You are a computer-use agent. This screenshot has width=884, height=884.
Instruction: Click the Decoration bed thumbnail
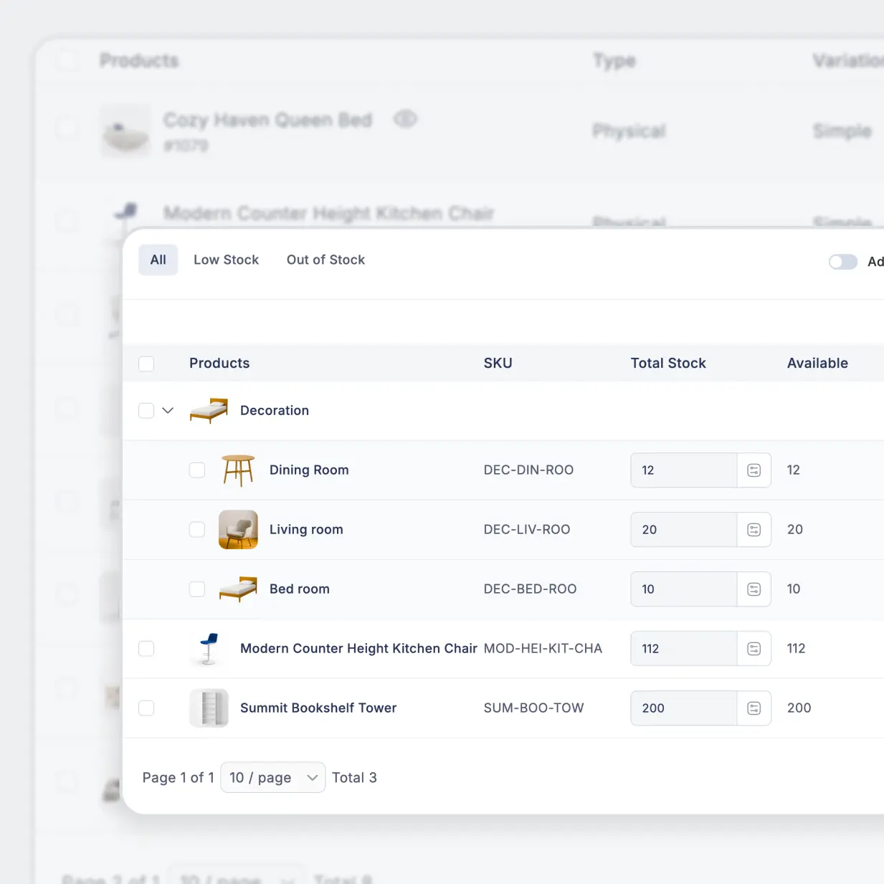point(209,411)
